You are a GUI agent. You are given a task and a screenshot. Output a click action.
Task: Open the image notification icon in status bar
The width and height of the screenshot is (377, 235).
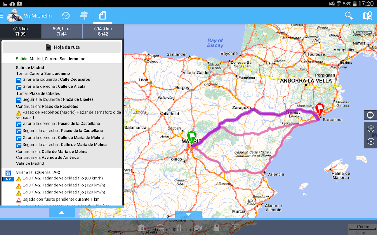5,4
